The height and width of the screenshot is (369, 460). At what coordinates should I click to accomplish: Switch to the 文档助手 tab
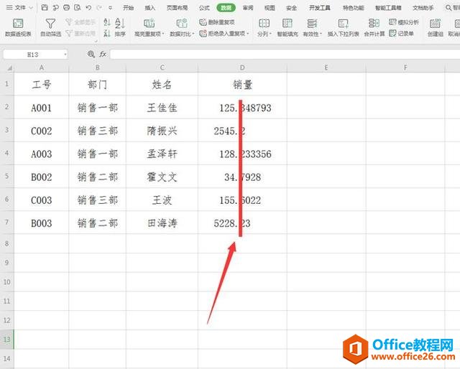pos(423,8)
